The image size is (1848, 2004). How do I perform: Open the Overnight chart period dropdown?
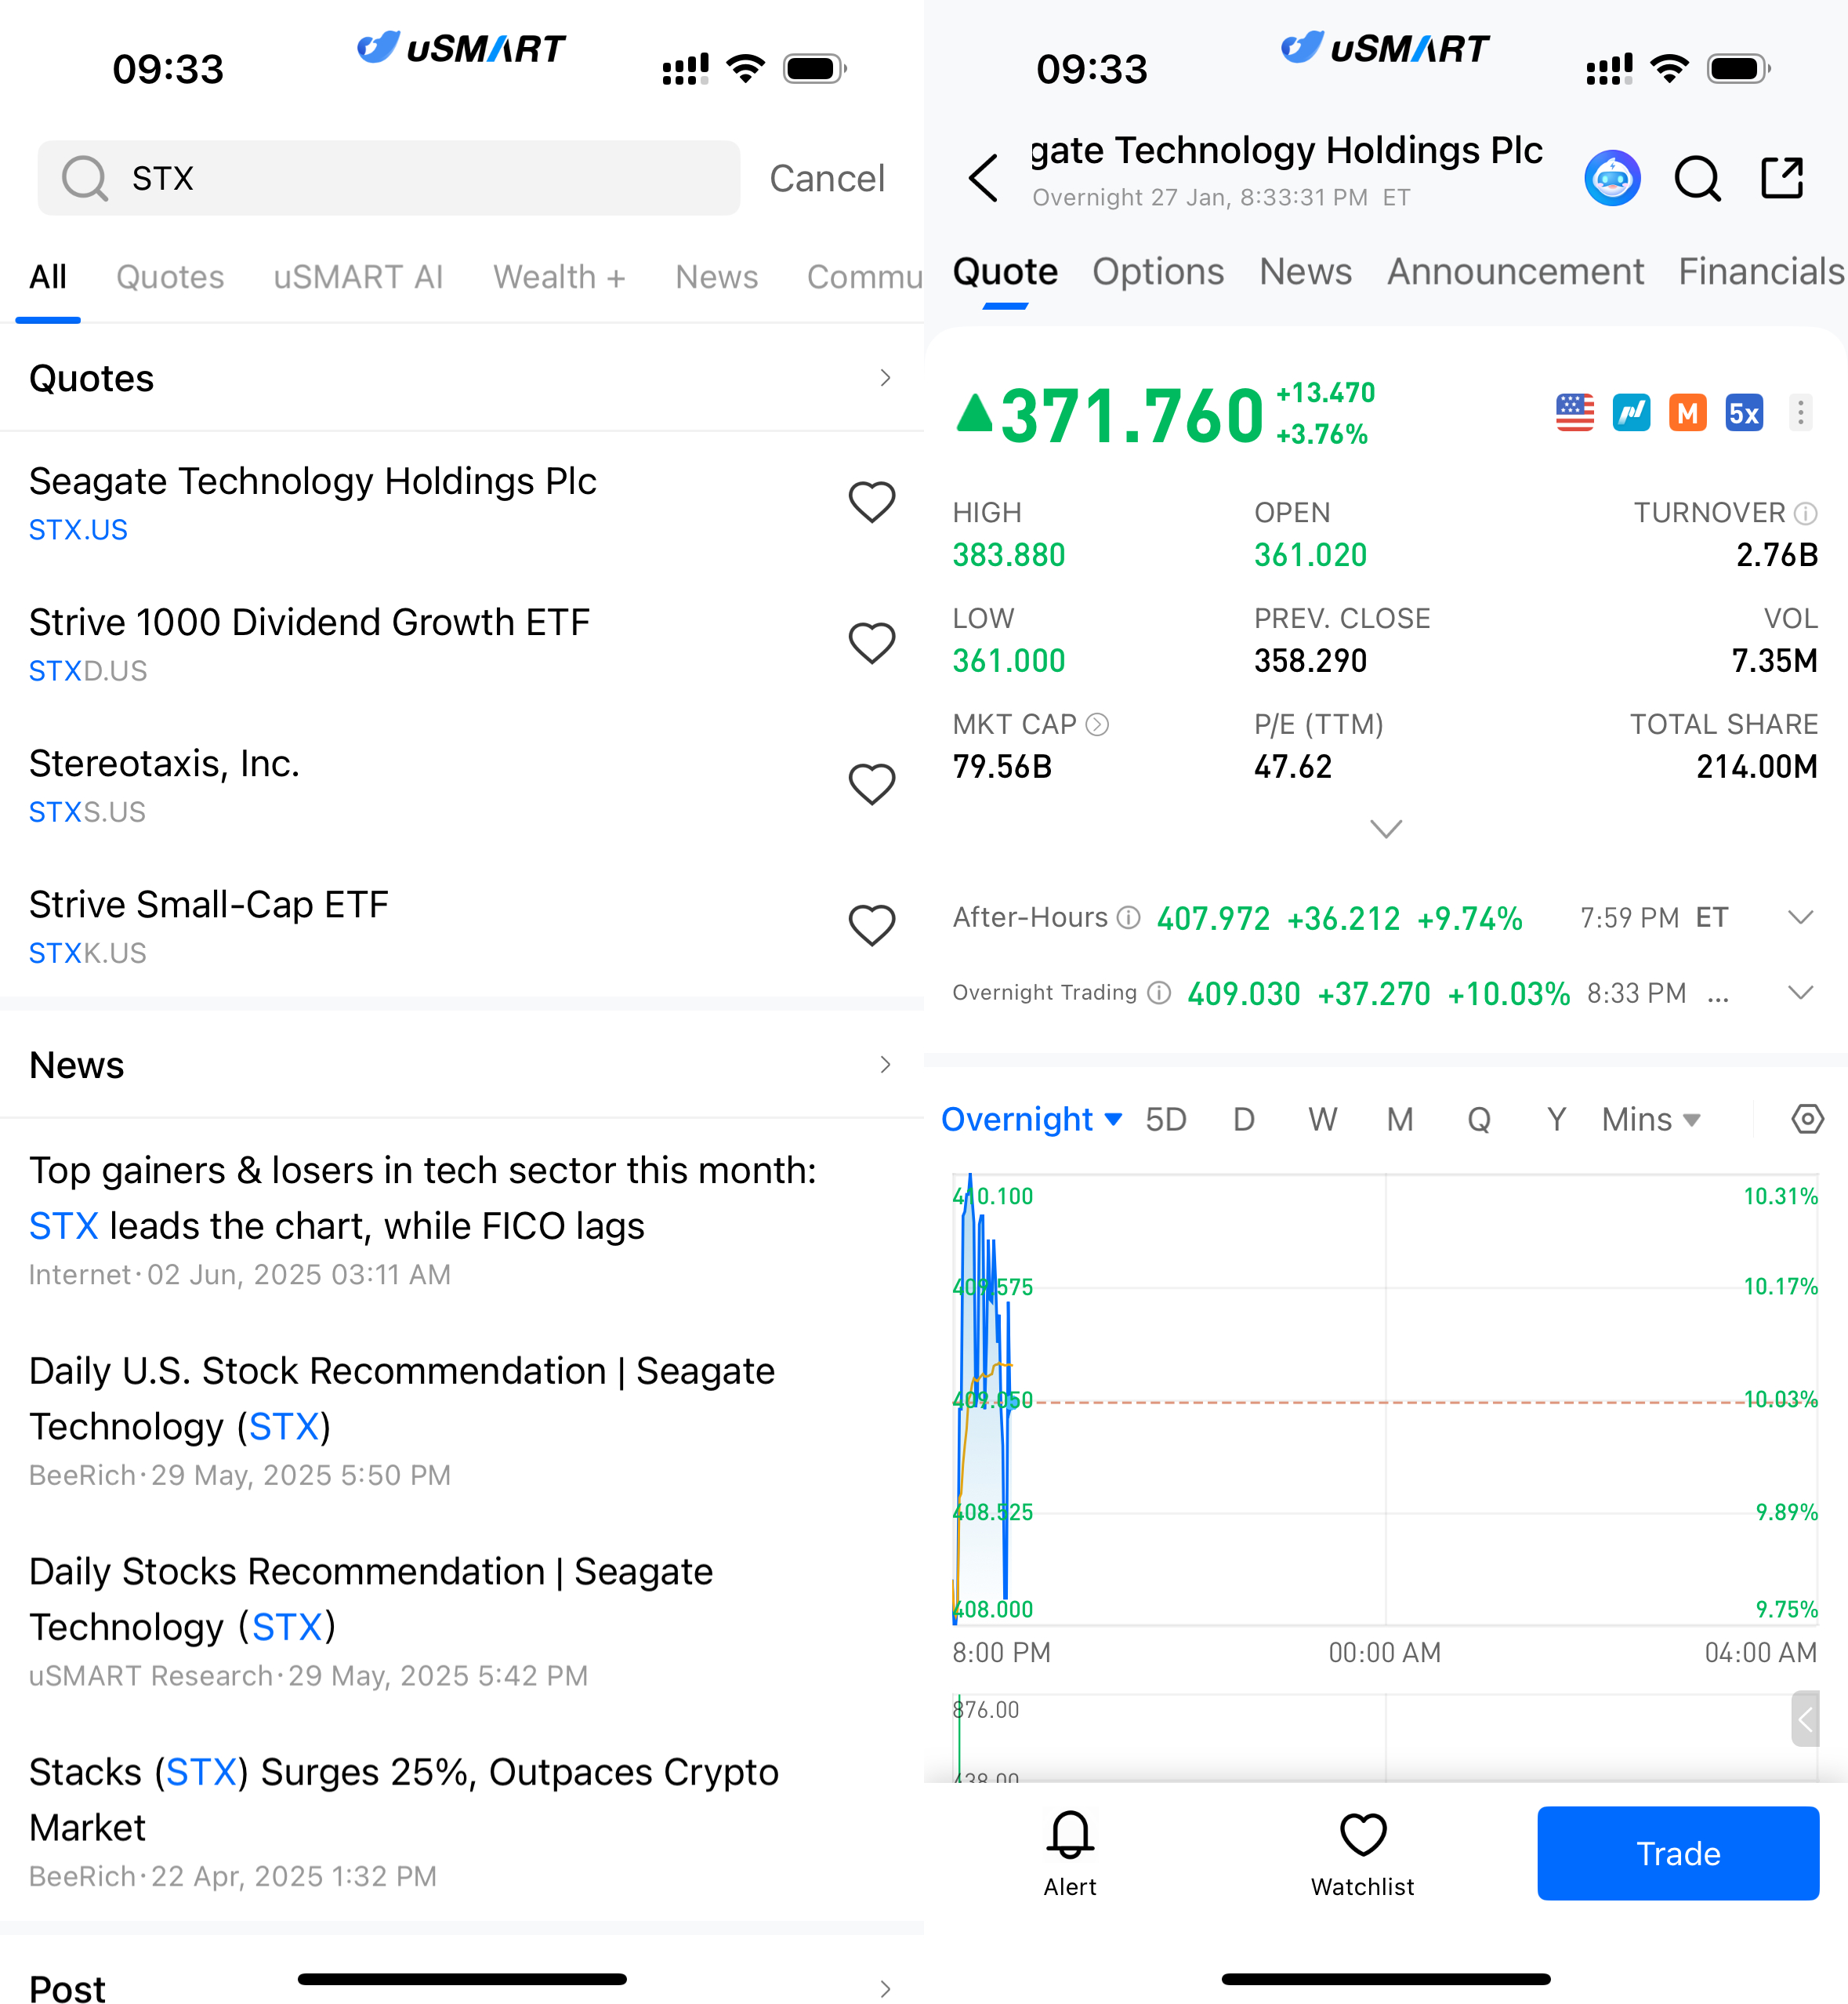pyautogui.click(x=1031, y=1119)
